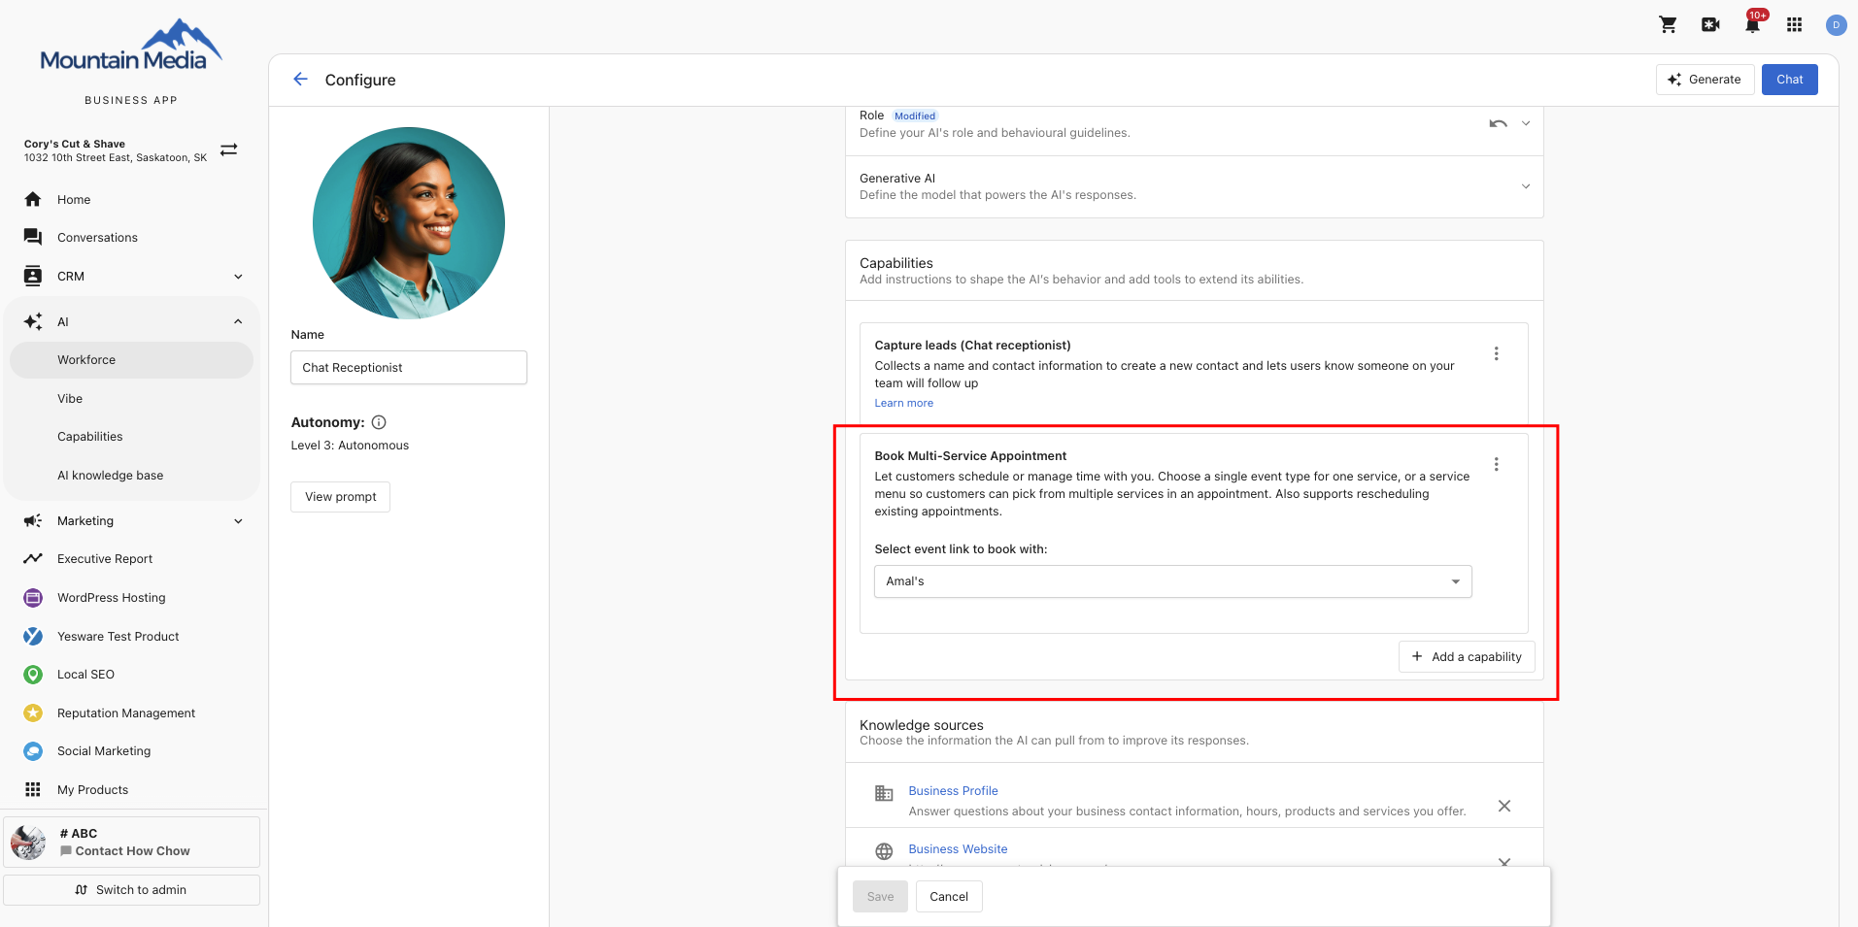
Task: Switch business location arrows icon
Action: (228, 149)
